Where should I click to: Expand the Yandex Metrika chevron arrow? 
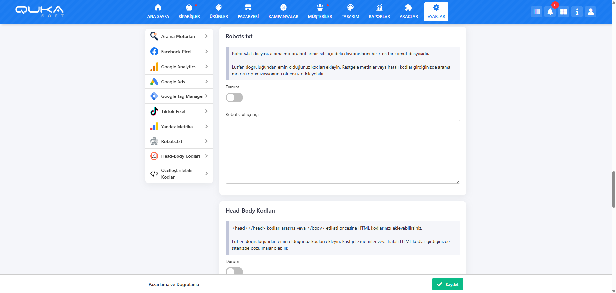(206, 127)
